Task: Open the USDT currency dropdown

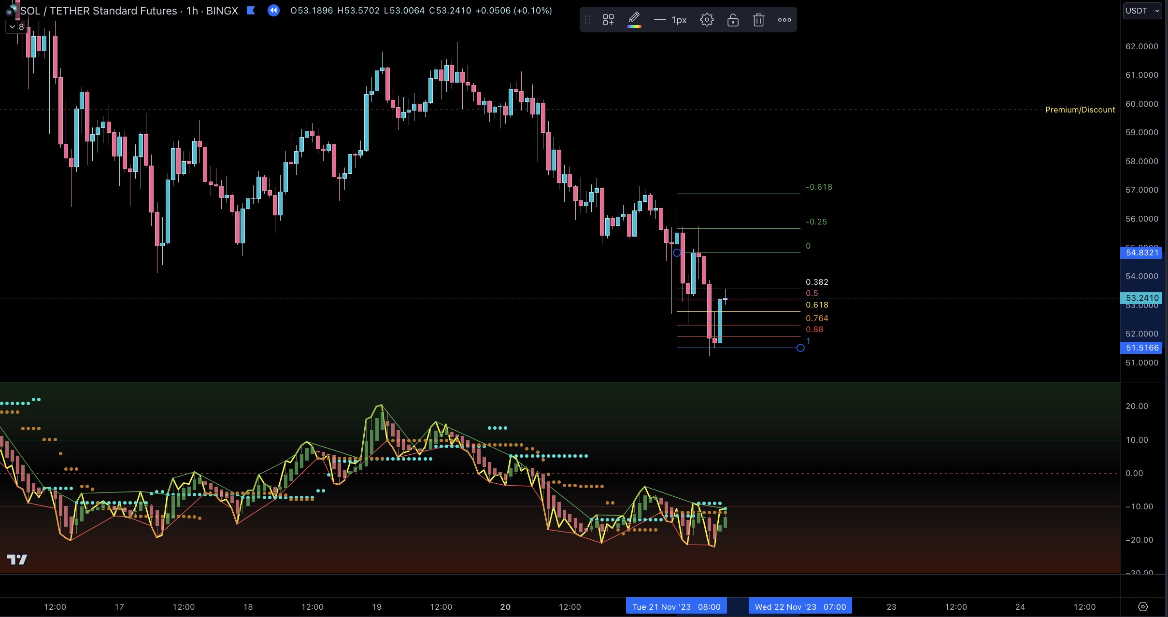Action: click(x=1142, y=11)
